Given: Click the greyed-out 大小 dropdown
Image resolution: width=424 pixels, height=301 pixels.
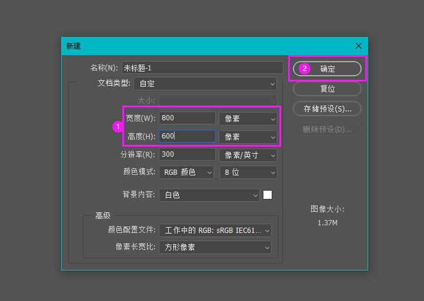Looking at the screenshot, I should pyautogui.click(x=218, y=100).
